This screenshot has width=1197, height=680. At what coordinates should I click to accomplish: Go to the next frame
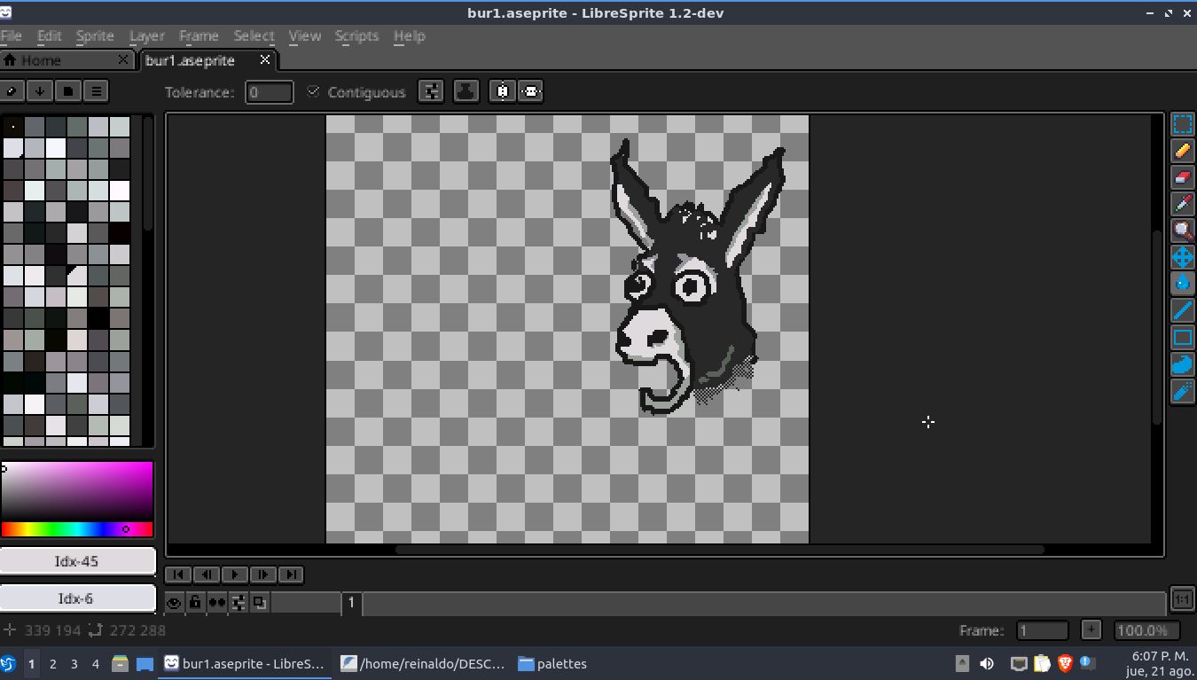click(x=262, y=574)
